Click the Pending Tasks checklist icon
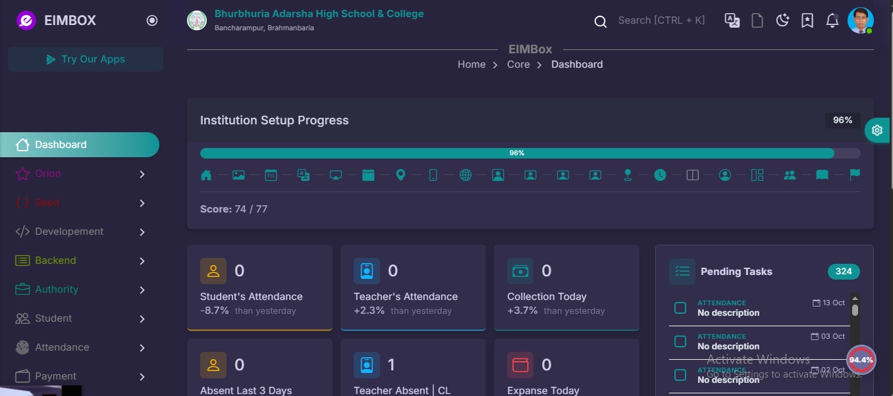Image resolution: width=893 pixels, height=396 pixels. (x=682, y=272)
